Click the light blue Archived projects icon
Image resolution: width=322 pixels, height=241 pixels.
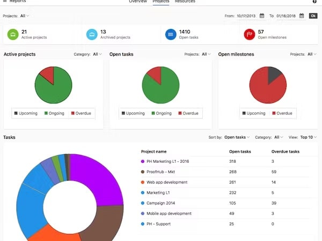pos(92,34)
